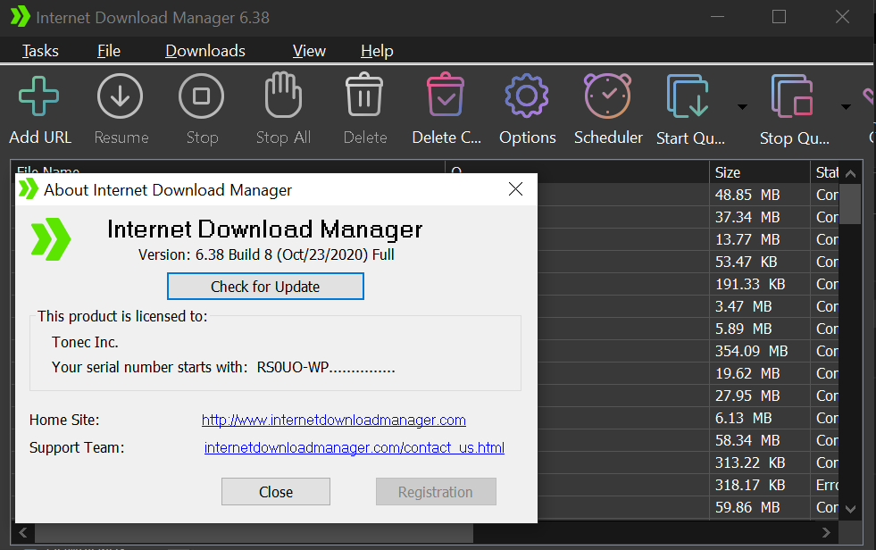
Task: Click the Stop download icon
Action: click(x=201, y=96)
